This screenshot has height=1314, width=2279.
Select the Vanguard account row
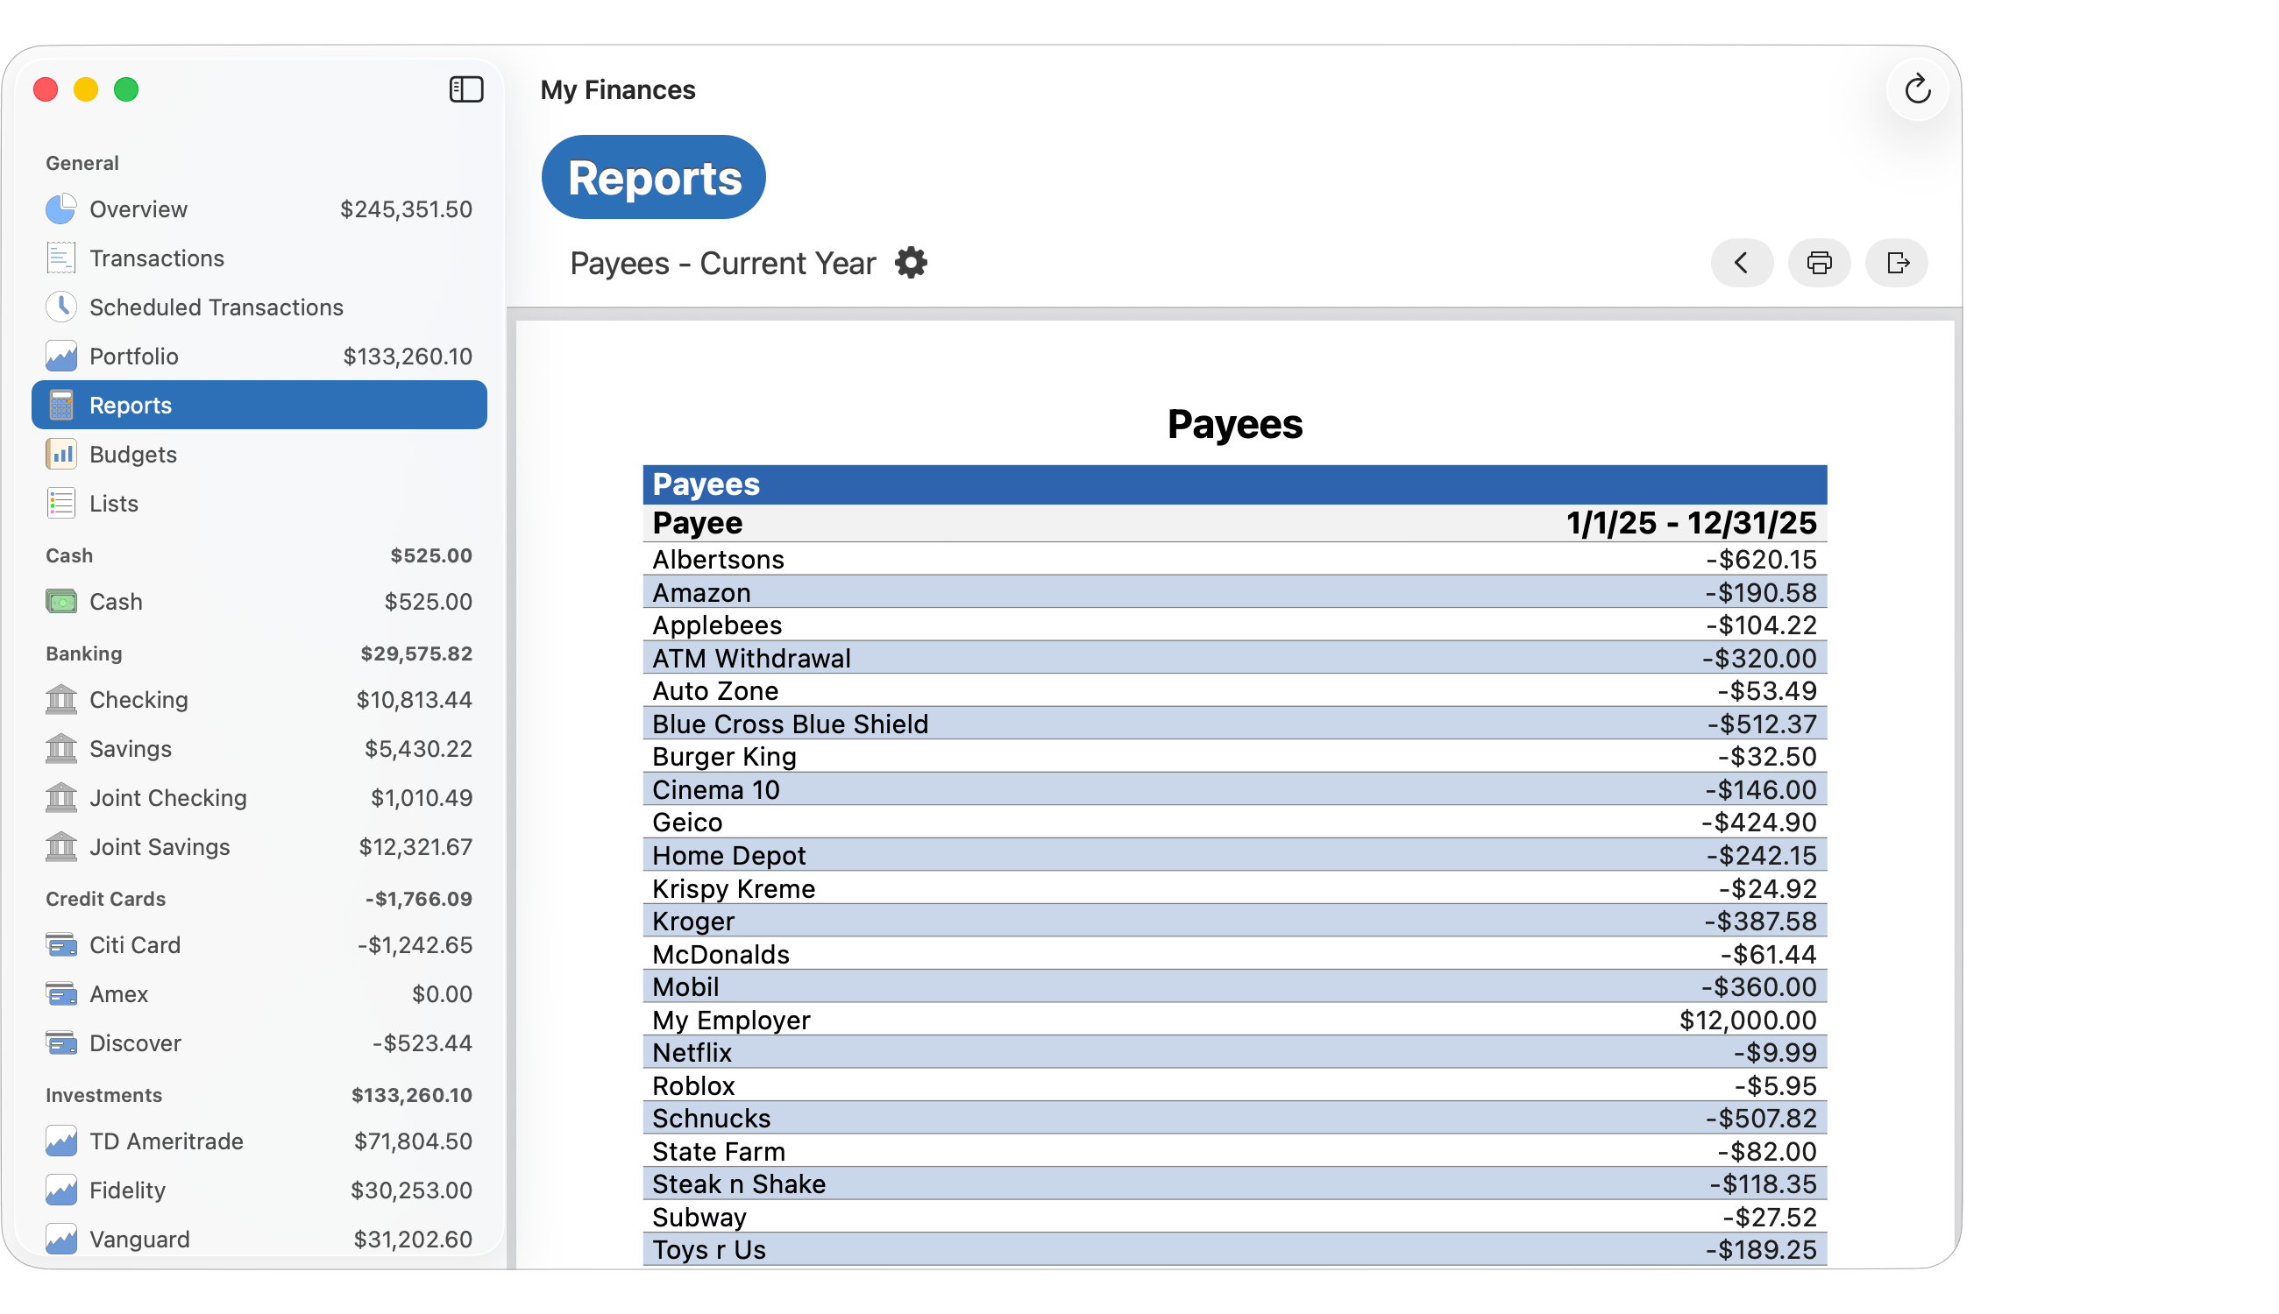point(138,1239)
